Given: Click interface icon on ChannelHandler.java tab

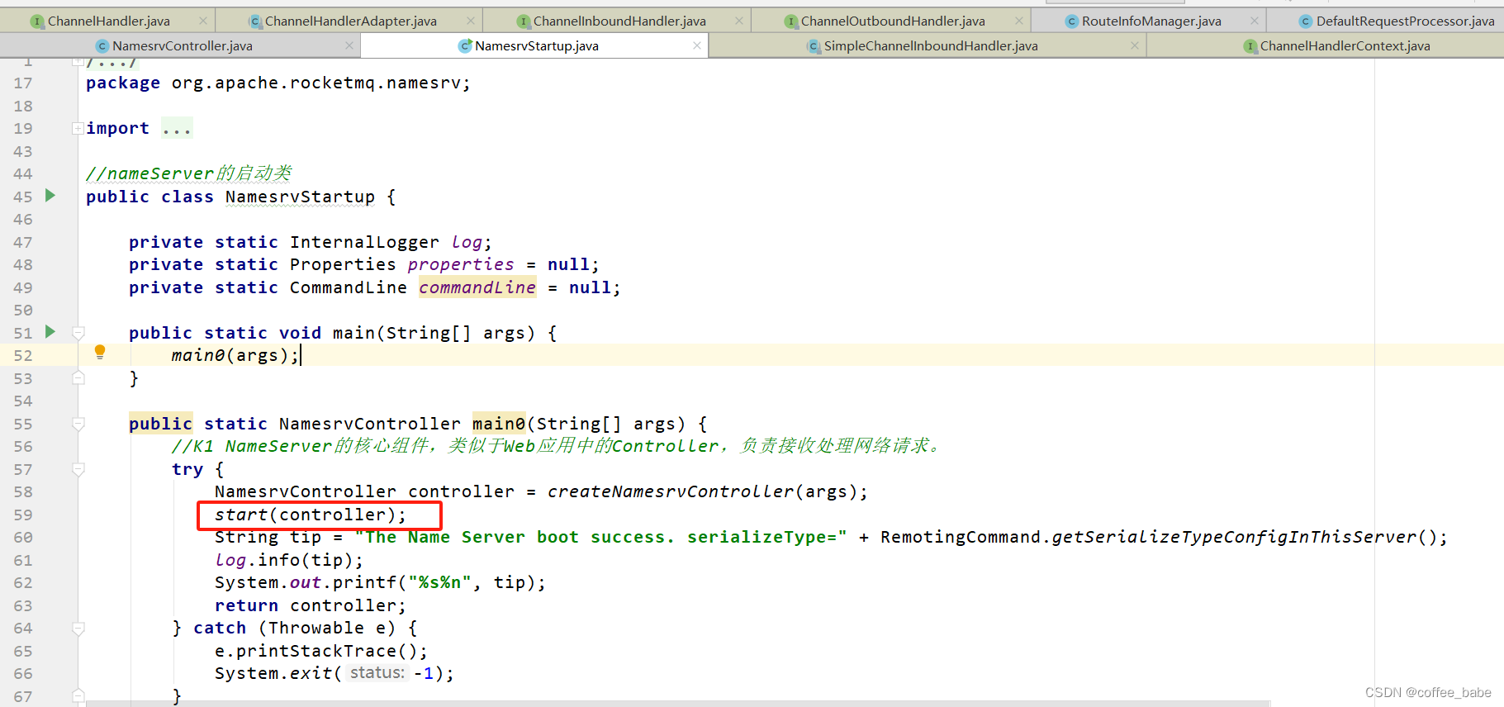Looking at the screenshot, I should pyautogui.click(x=37, y=21).
